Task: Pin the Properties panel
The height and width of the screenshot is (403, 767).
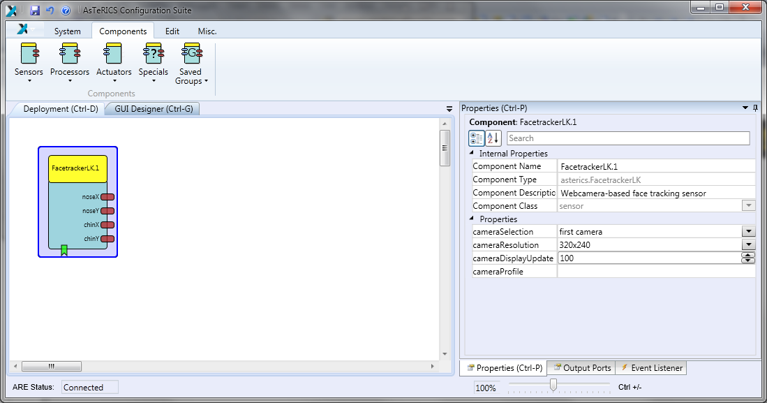Action: pyautogui.click(x=756, y=108)
